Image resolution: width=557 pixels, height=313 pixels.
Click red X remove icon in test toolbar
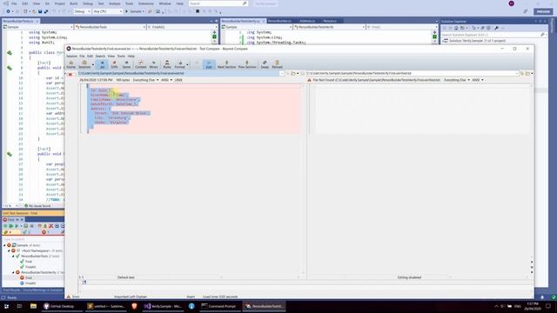[50, 226]
